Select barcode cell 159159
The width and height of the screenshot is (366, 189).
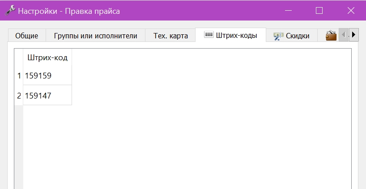pyautogui.click(x=47, y=75)
